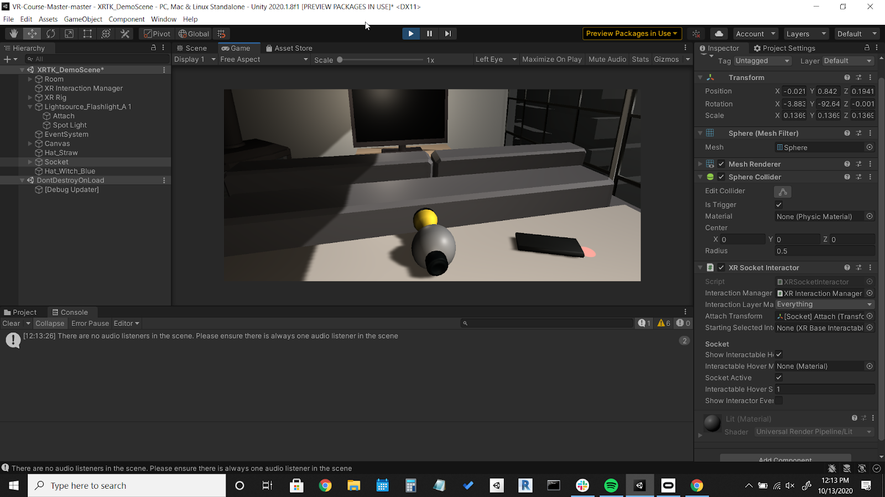Select the Scale tool
Viewport: 885px width, 497px height.
69,34
